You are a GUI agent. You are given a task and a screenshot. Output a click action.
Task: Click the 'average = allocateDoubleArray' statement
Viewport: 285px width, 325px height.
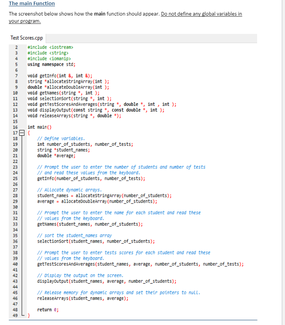click(x=97, y=201)
